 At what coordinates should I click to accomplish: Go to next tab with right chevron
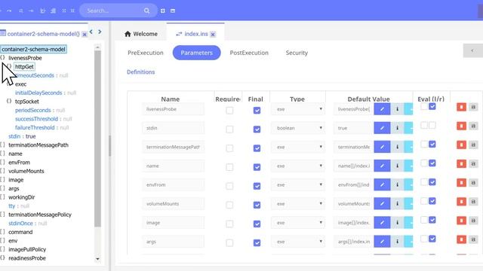click(100, 32)
